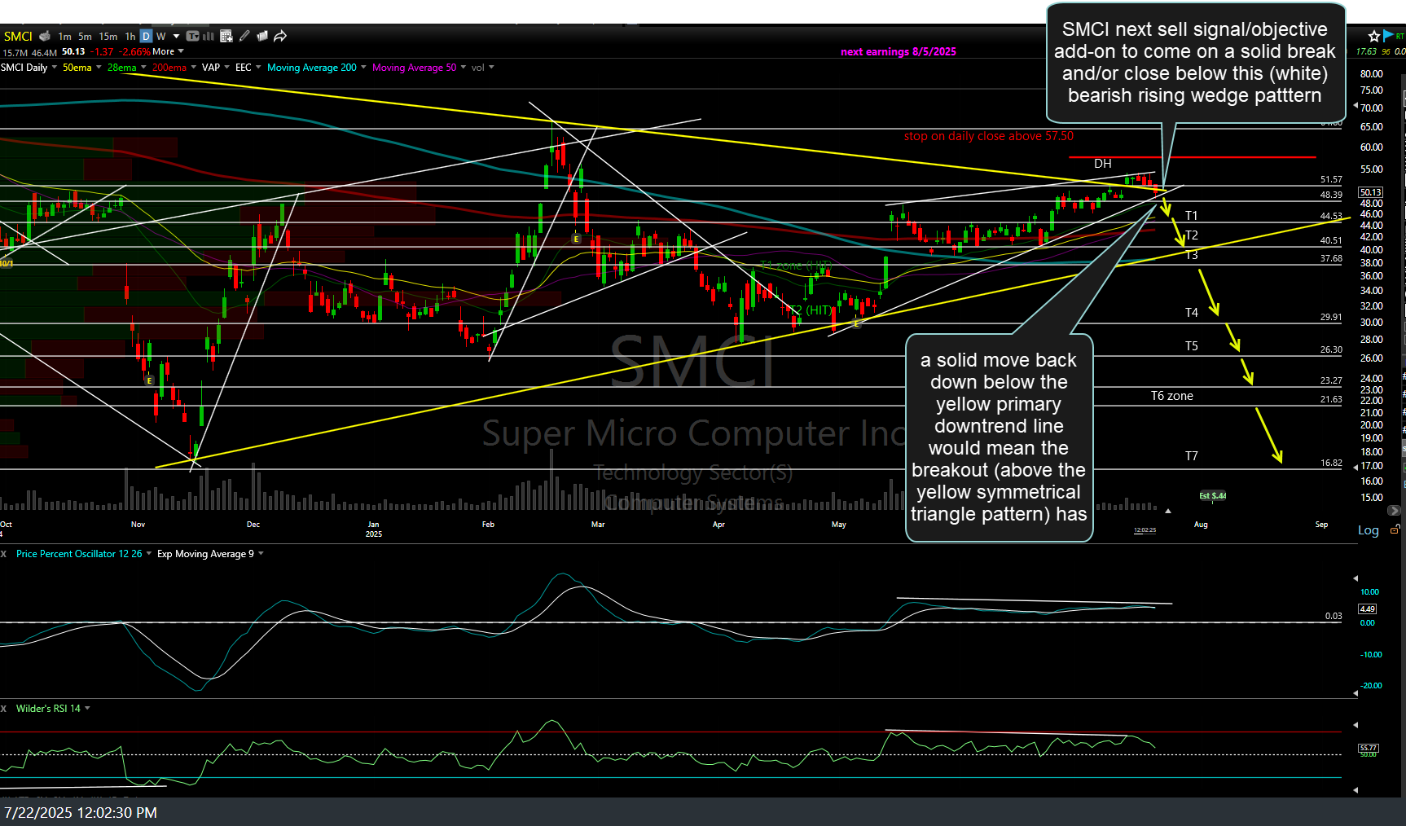
Task: Click the share arrow icon
Action: tap(280, 36)
